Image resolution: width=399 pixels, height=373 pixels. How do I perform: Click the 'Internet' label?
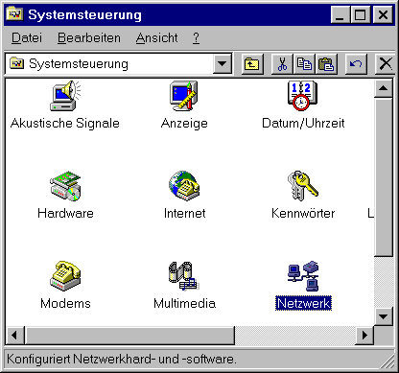[x=184, y=213]
